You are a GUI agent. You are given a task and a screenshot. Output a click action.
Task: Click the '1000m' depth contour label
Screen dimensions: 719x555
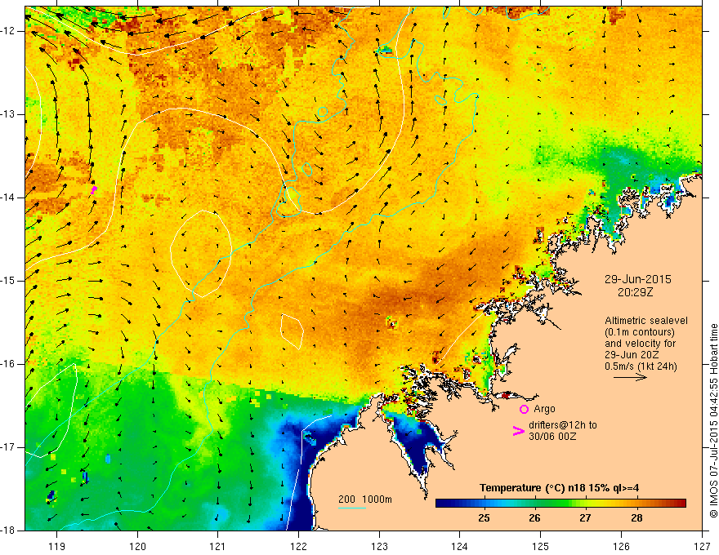pyautogui.click(x=377, y=499)
